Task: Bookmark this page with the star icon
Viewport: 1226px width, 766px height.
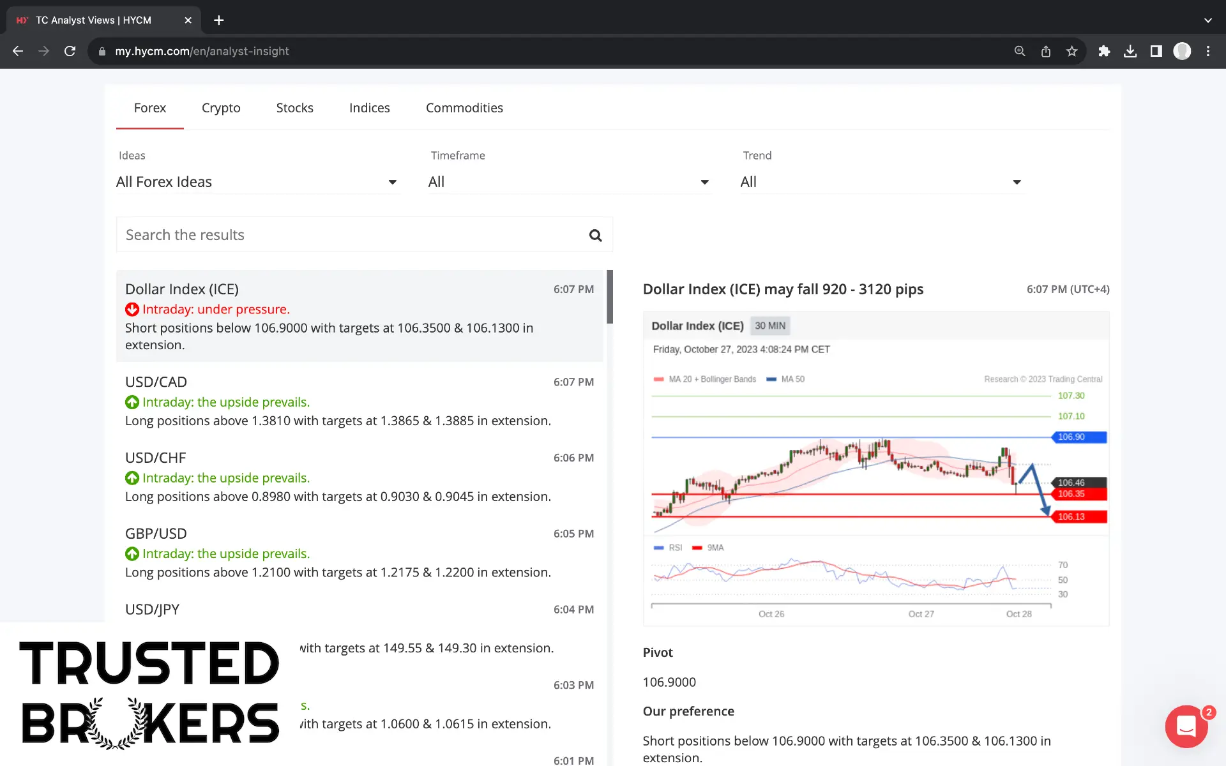Action: (x=1072, y=51)
